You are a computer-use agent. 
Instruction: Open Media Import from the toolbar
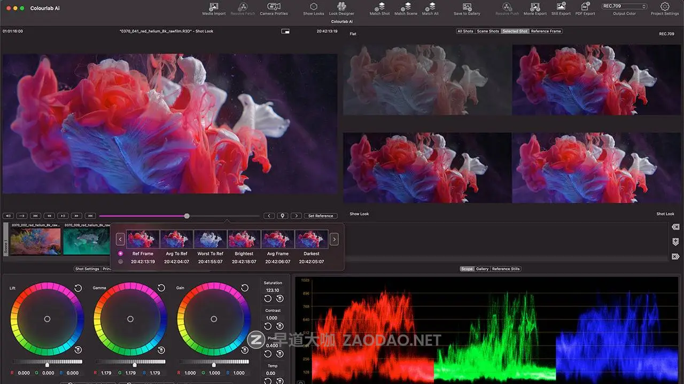pos(214,7)
